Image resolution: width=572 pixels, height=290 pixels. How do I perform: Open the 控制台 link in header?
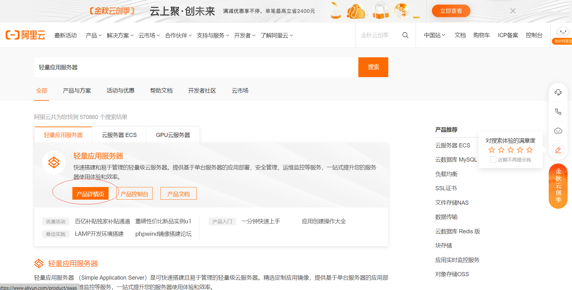click(534, 35)
